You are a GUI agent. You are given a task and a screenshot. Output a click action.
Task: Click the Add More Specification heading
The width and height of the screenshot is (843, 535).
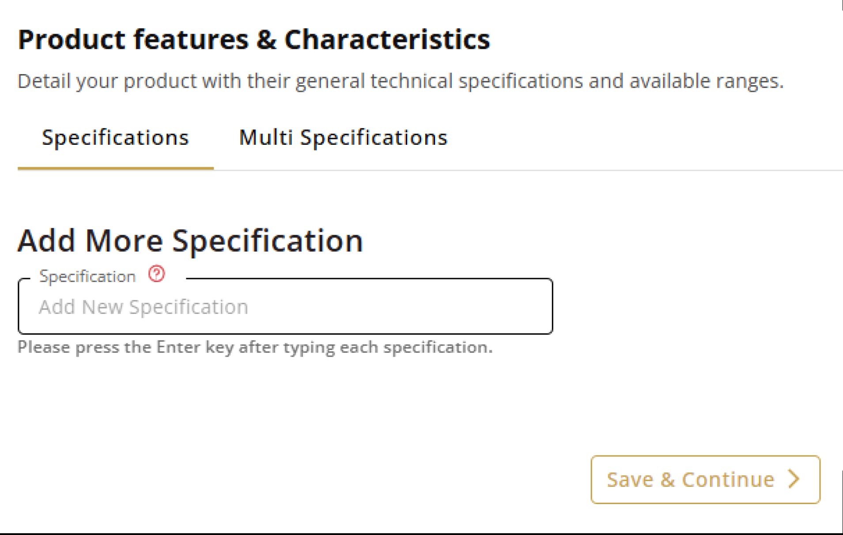pos(190,241)
